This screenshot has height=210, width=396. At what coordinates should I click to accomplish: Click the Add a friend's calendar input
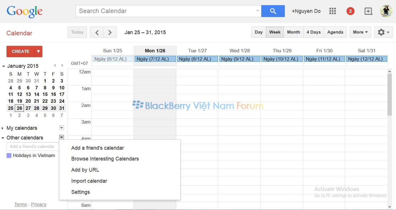[33, 147]
